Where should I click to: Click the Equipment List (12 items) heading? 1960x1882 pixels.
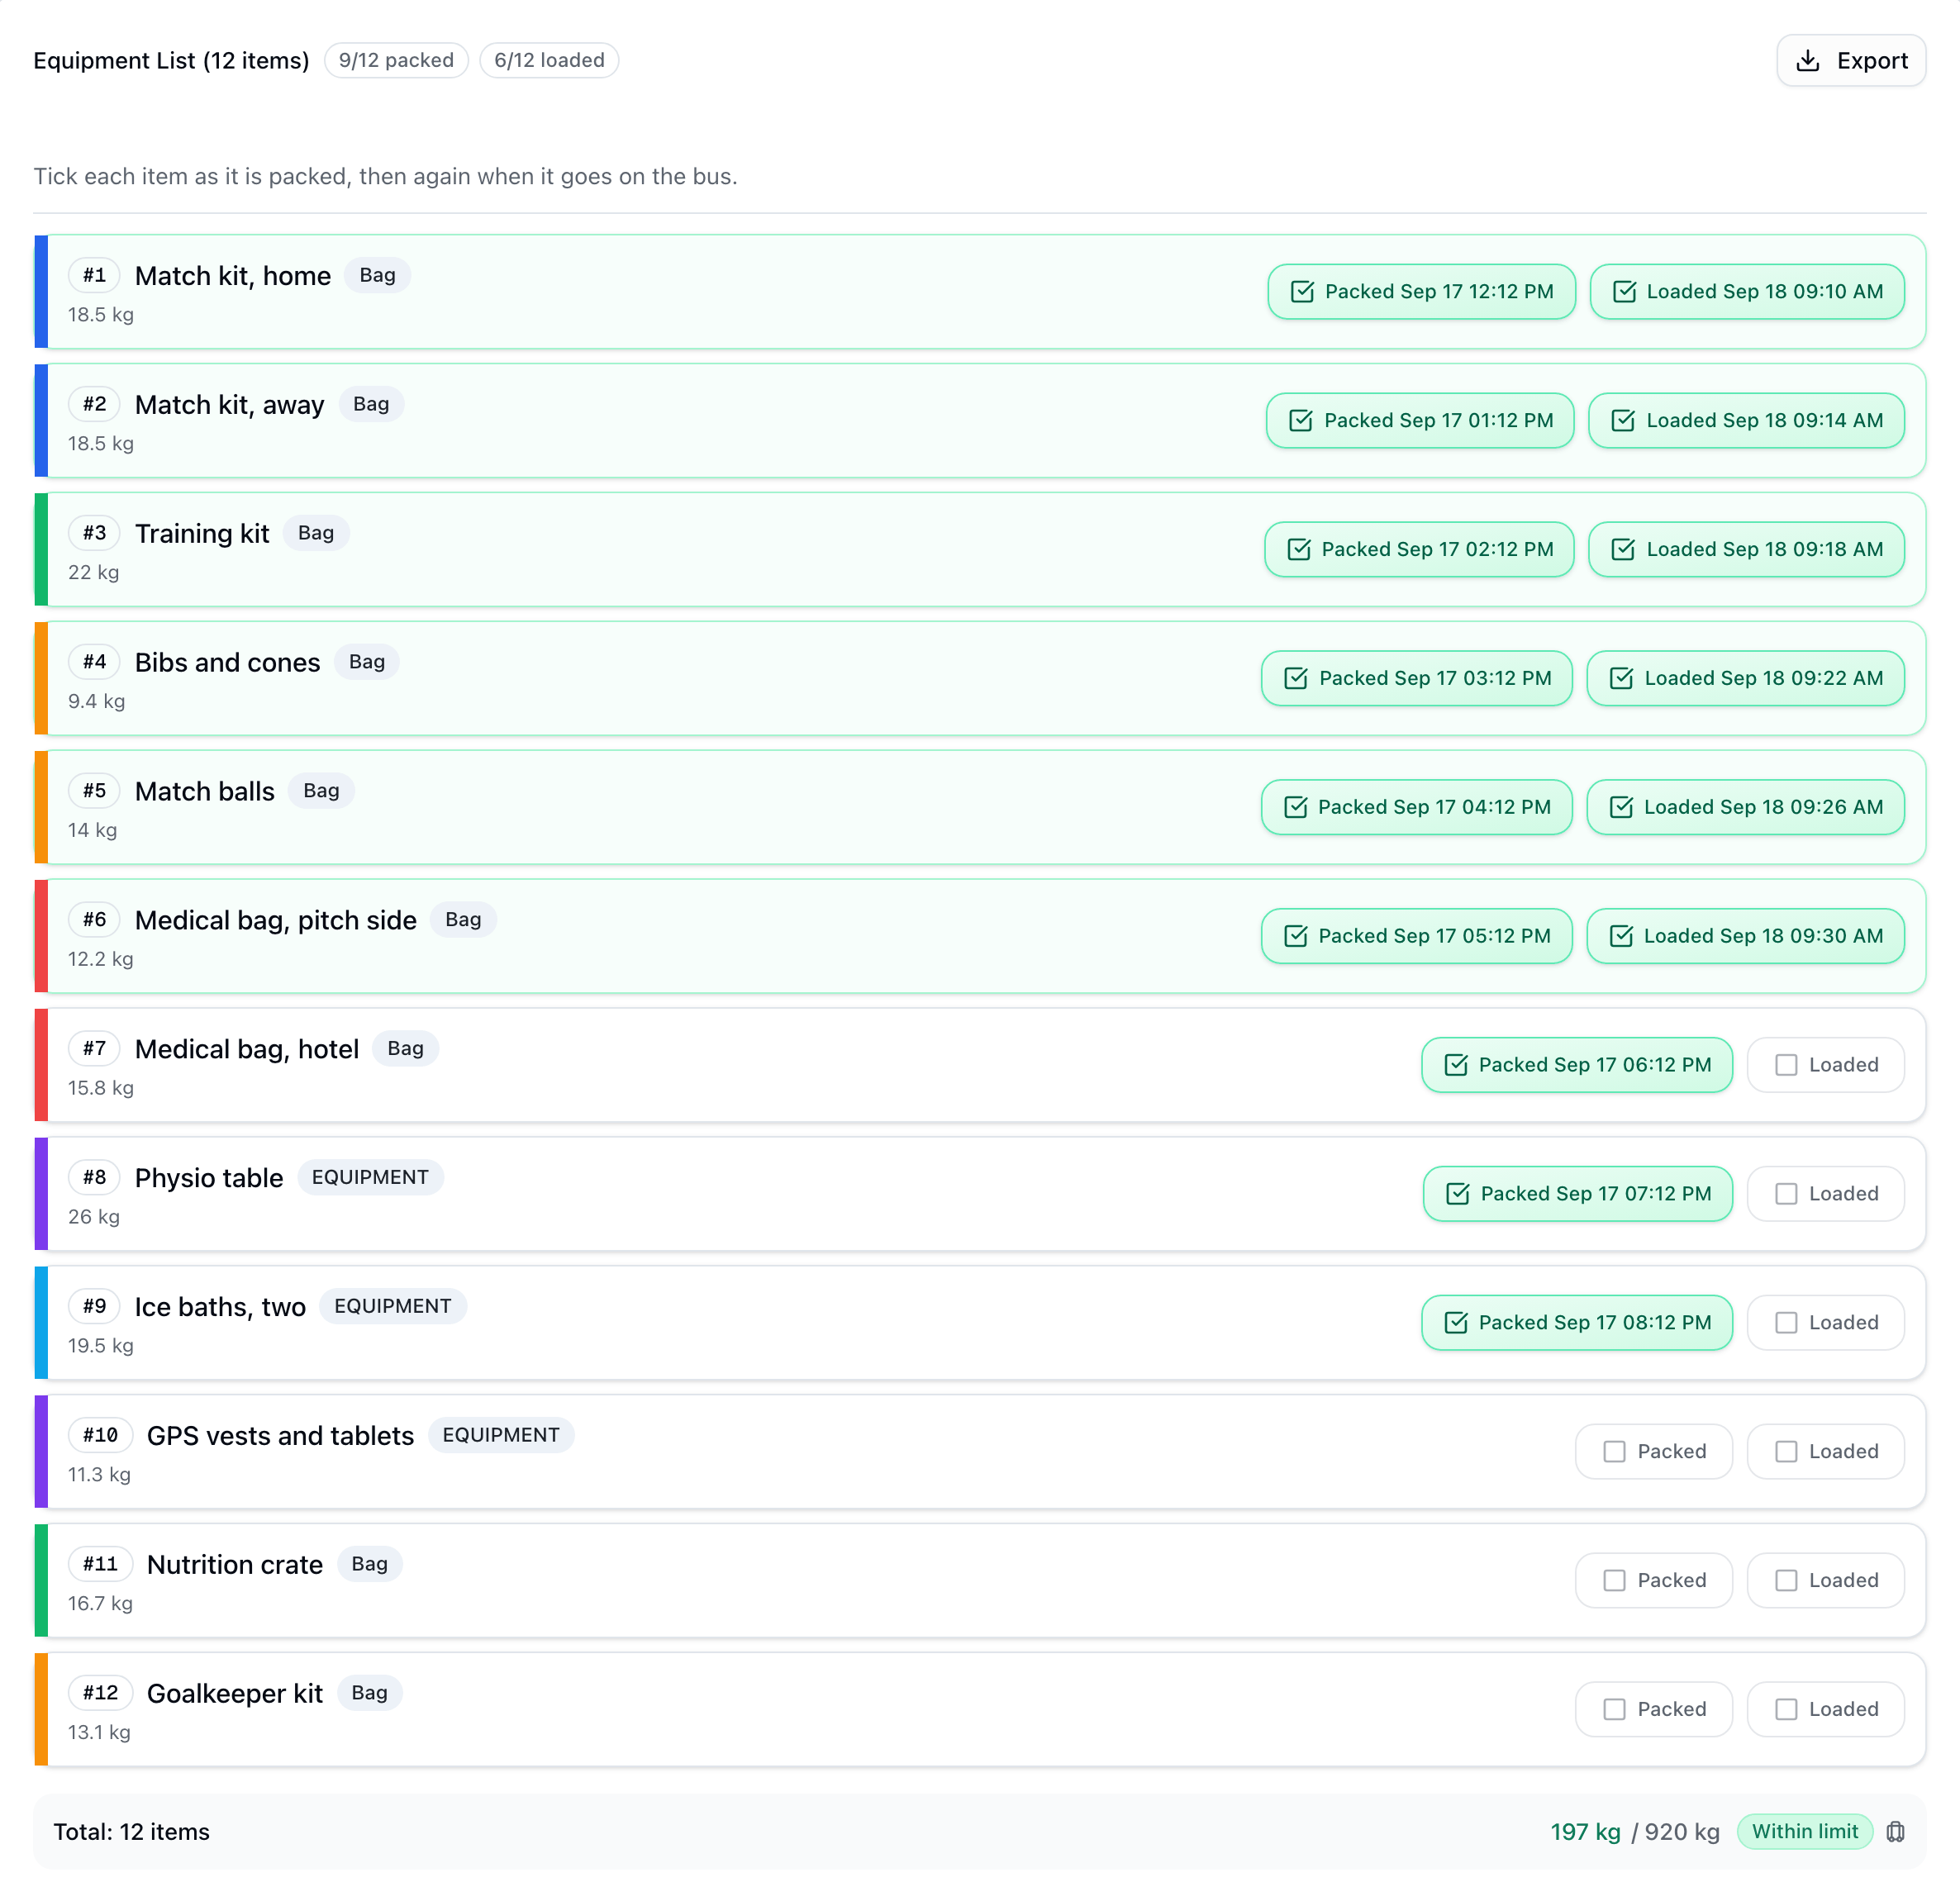click(x=171, y=61)
